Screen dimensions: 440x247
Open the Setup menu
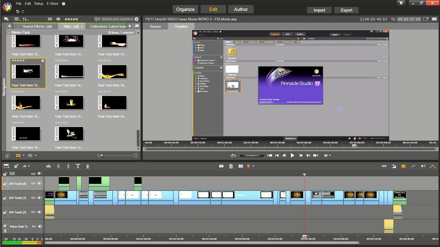(x=39, y=4)
